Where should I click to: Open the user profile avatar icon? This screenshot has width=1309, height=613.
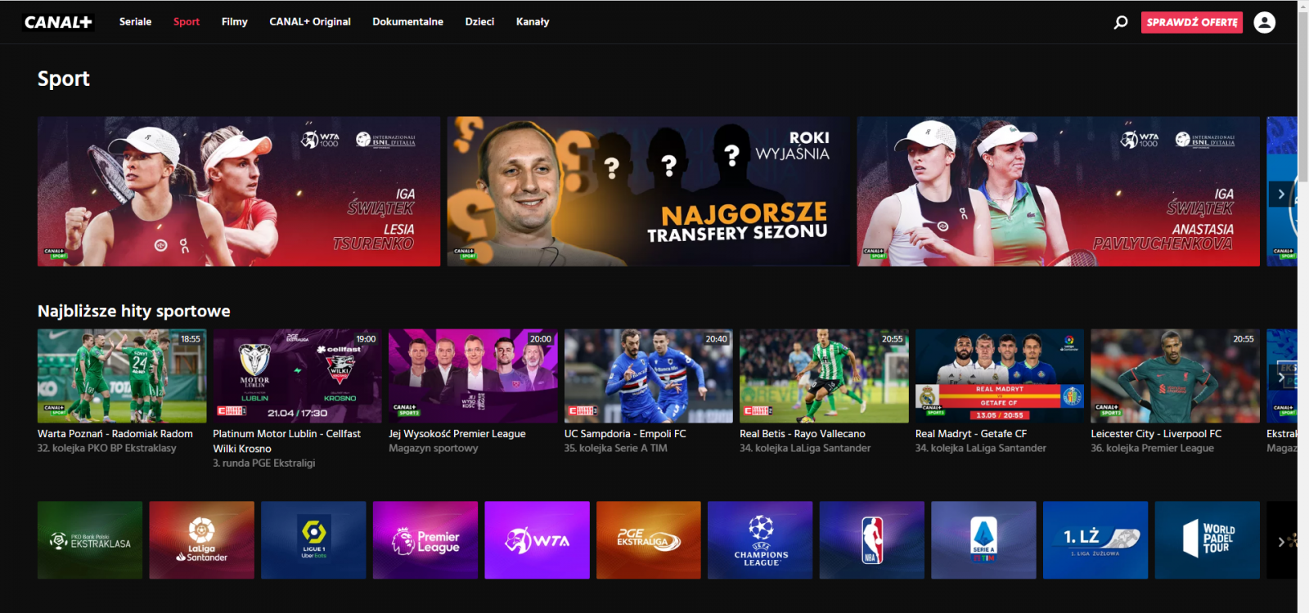pos(1264,22)
